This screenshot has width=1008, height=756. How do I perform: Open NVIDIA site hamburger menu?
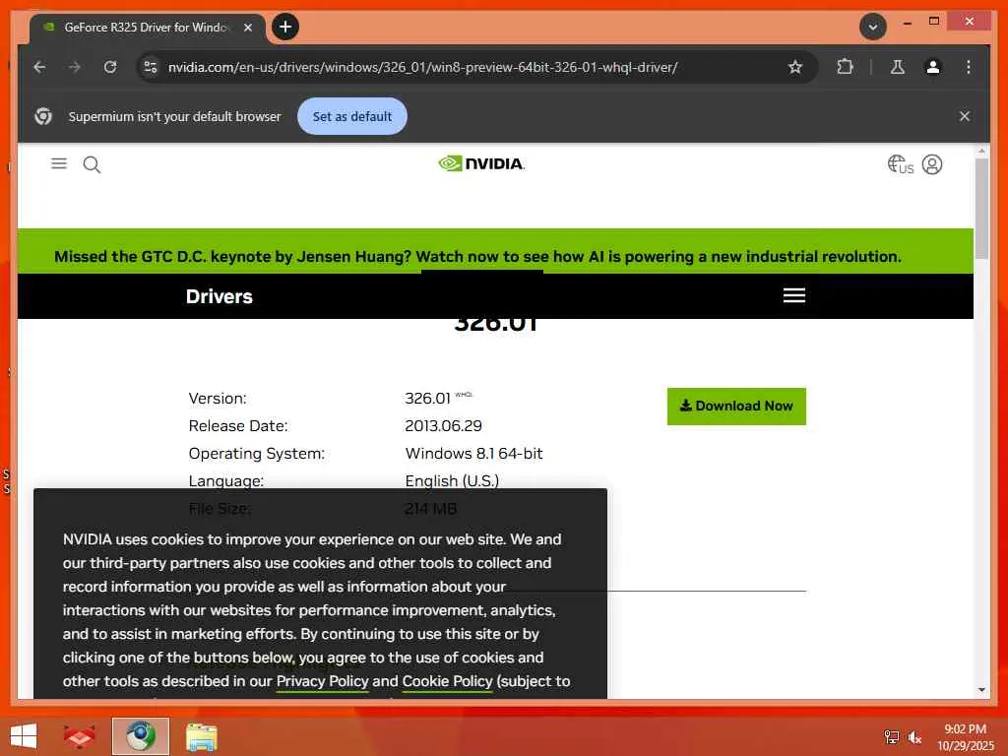coord(58,164)
